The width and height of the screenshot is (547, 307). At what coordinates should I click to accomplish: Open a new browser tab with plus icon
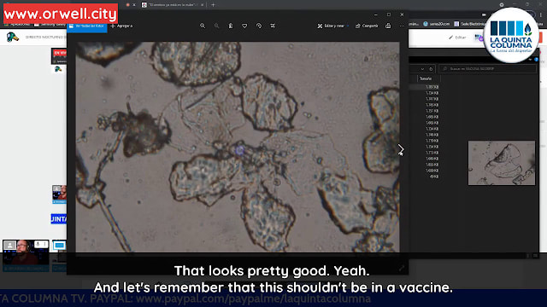click(x=213, y=5)
